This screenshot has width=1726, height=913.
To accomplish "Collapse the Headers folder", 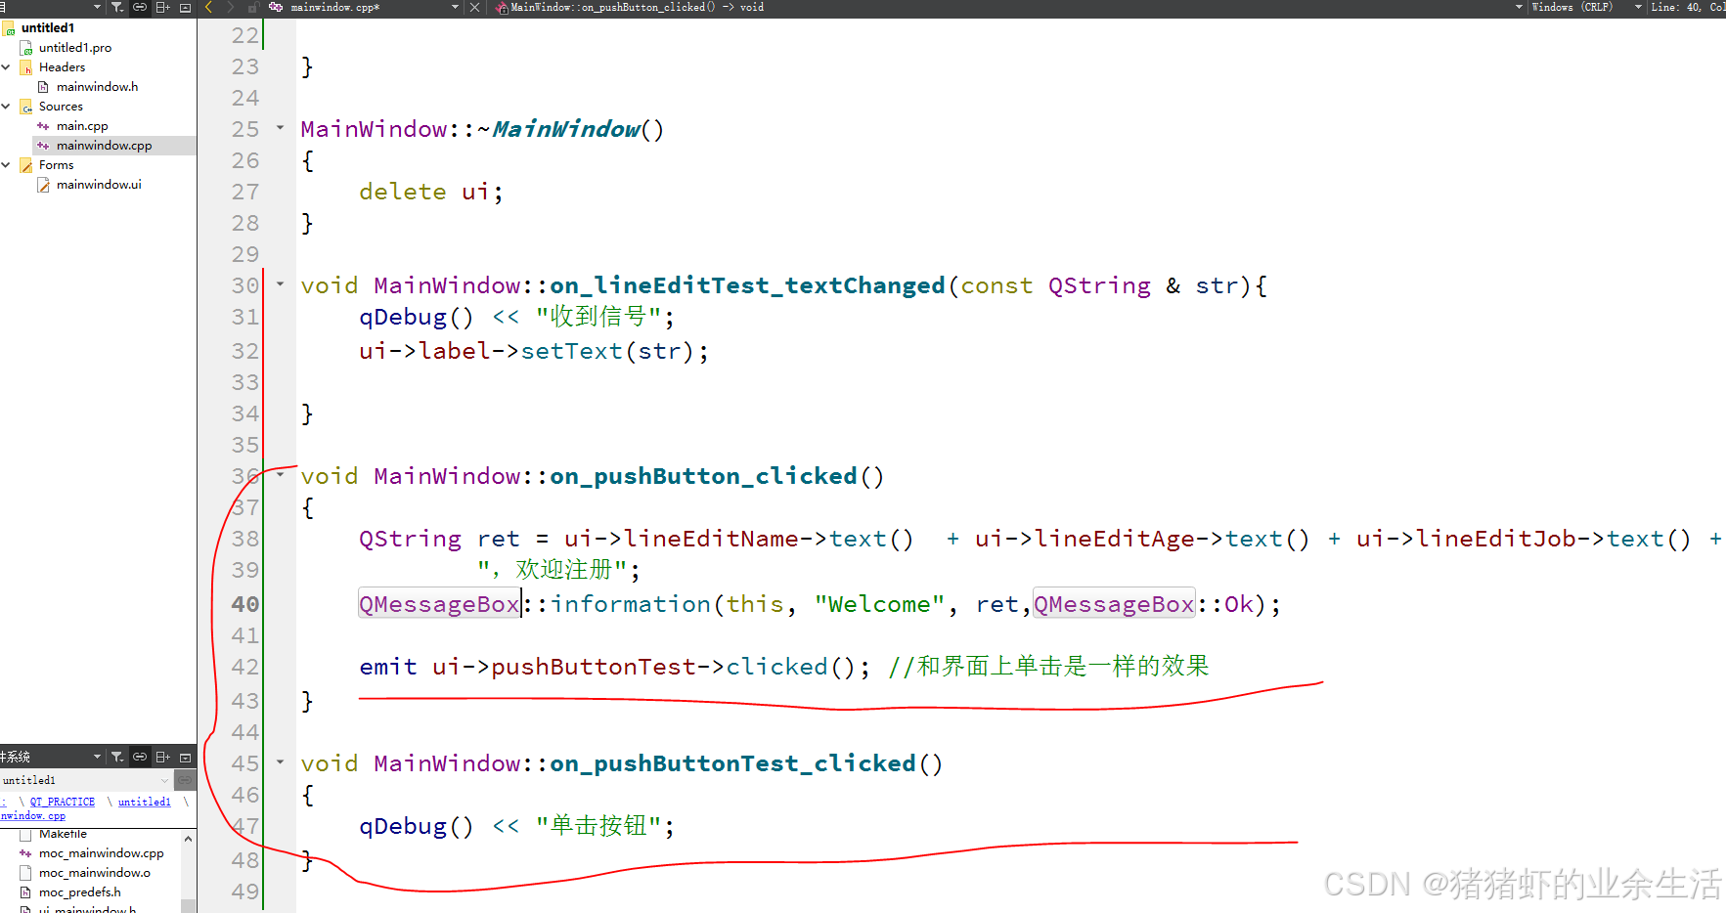I will click(6, 67).
